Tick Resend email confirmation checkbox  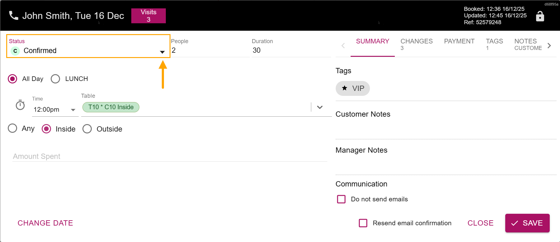pyautogui.click(x=363, y=223)
